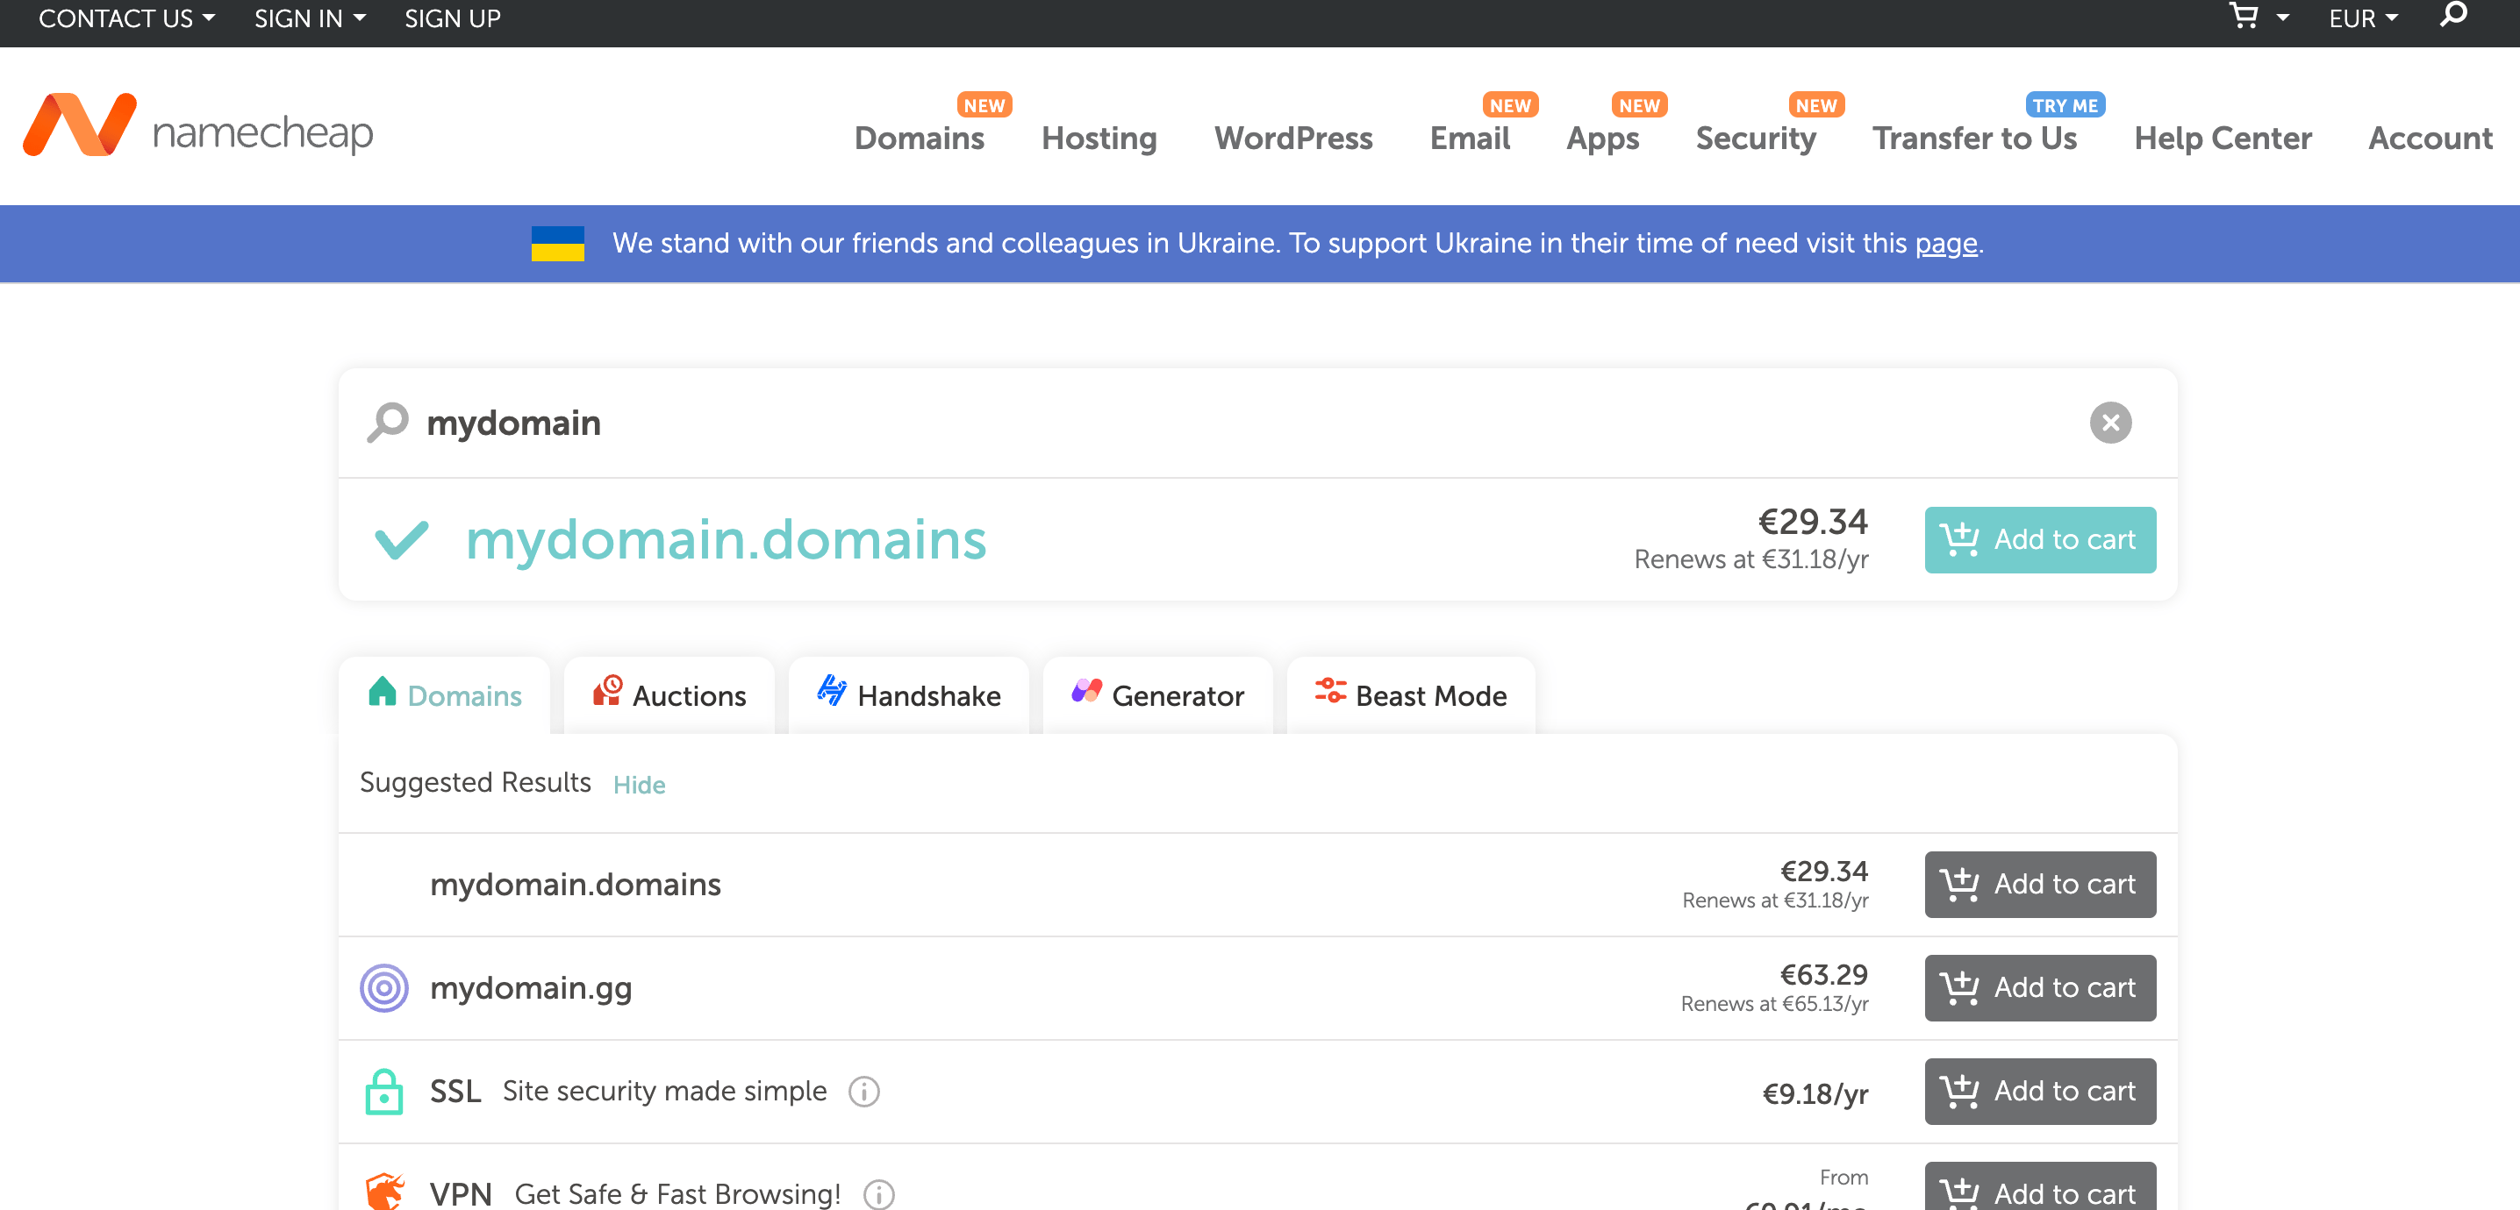Open the Apps navigation menu
This screenshot has height=1210, width=2520.
[x=1602, y=139]
